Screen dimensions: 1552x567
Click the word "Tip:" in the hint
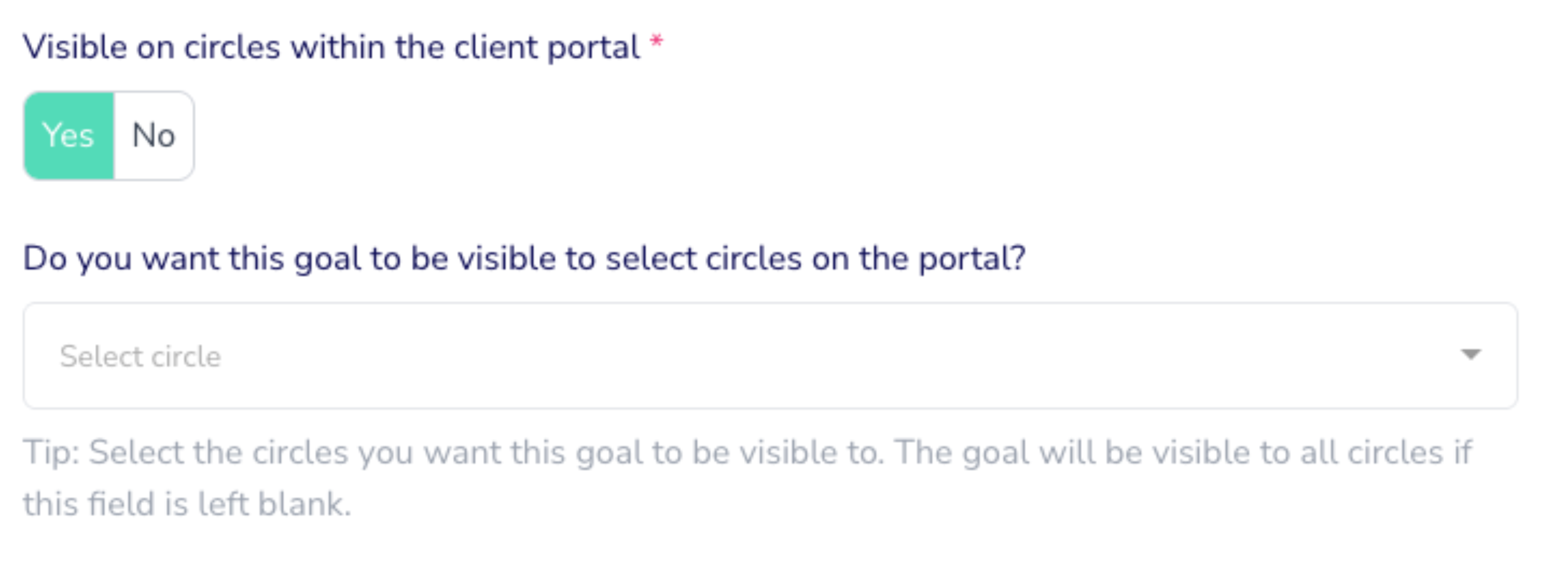coord(51,453)
